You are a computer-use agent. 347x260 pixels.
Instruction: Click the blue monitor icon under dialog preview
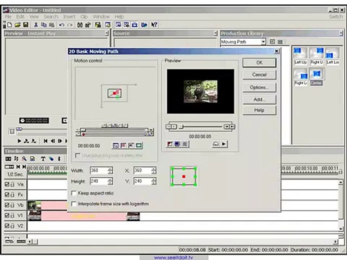tap(177, 144)
